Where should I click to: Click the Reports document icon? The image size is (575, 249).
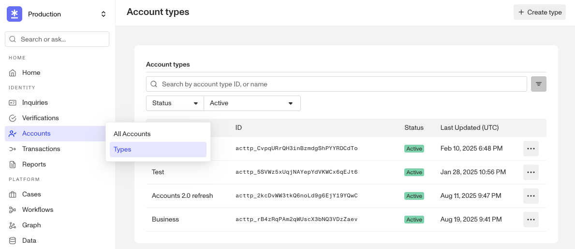tap(13, 165)
